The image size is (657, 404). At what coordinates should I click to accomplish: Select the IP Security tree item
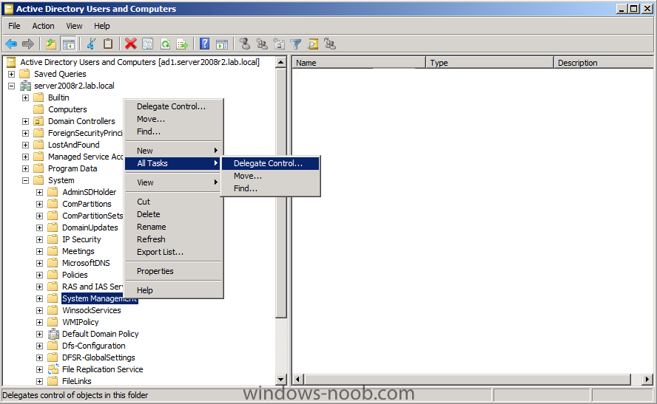coord(81,239)
